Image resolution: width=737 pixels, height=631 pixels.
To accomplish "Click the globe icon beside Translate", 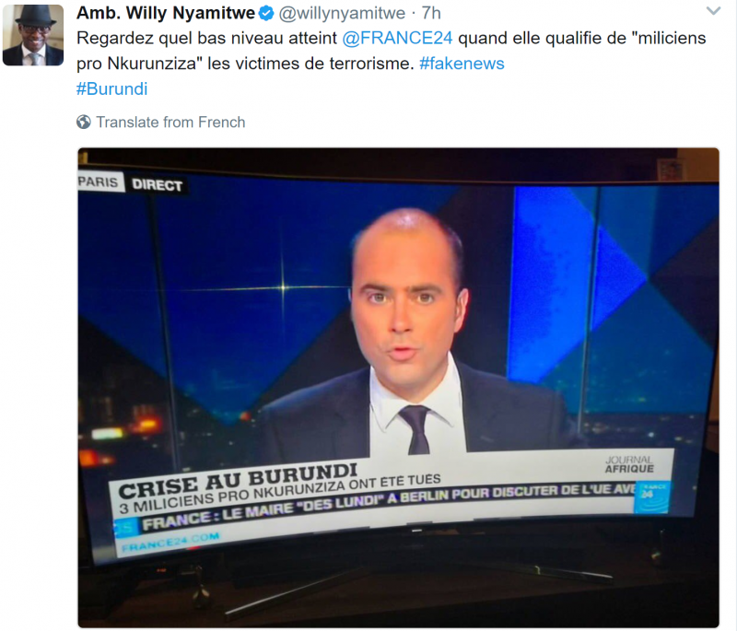I will (84, 123).
